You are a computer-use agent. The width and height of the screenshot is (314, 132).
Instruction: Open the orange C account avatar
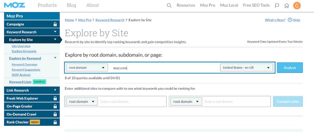point(297,6)
